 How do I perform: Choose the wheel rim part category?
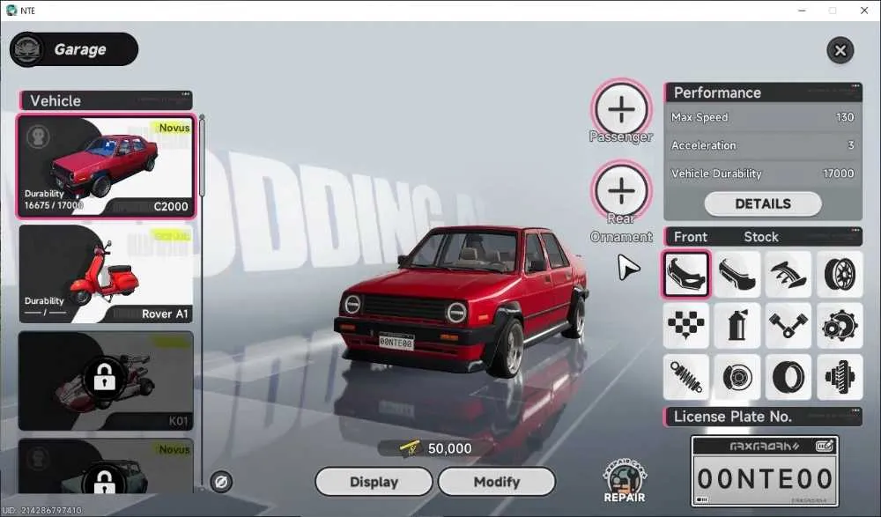(840, 274)
